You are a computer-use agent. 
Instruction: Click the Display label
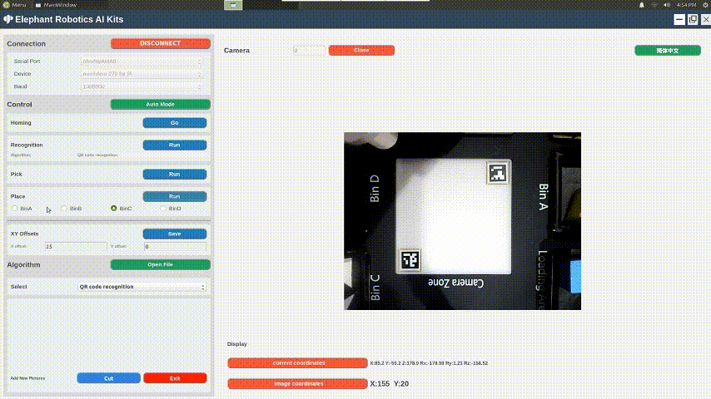coord(236,344)
